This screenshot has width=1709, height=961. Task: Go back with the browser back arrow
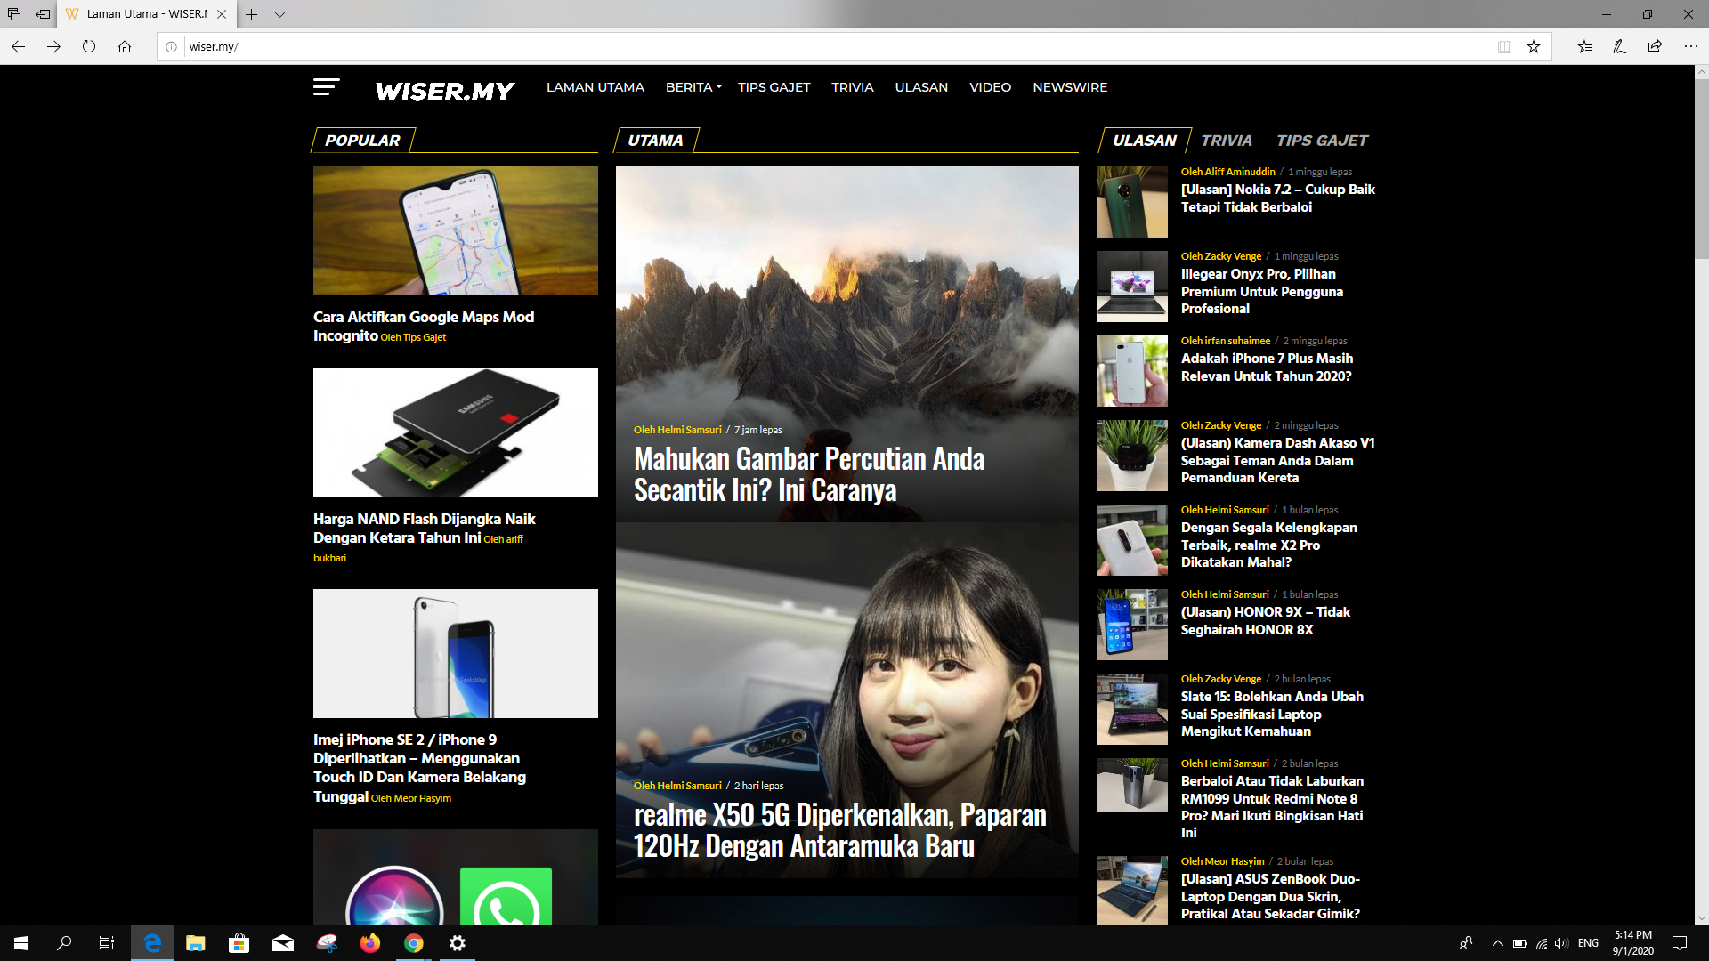[19, 46]
